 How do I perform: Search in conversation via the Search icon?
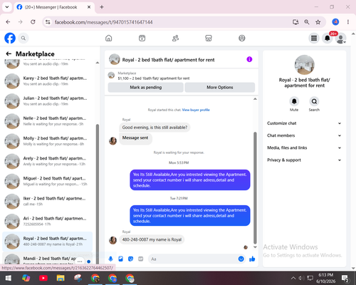[314, 101]
